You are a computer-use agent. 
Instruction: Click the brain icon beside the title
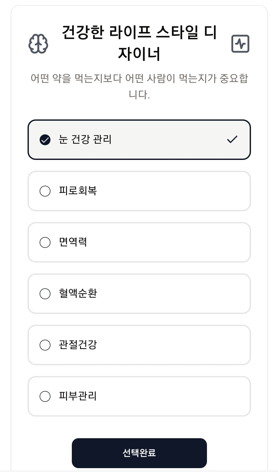38,44
